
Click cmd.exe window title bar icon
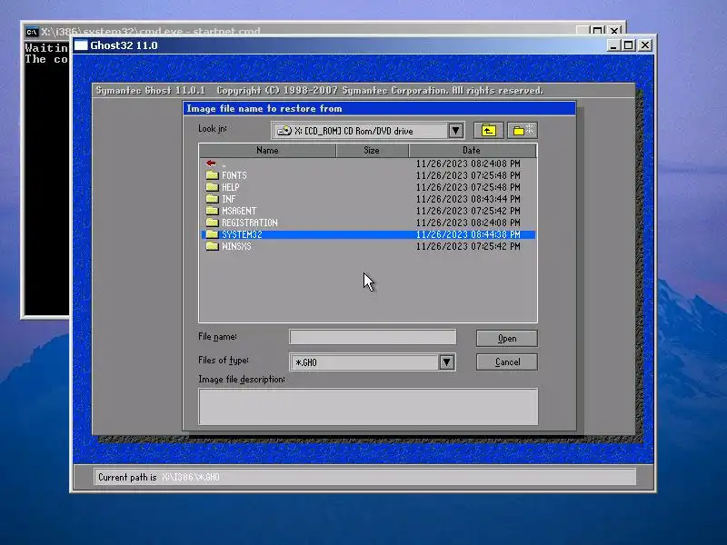32,32
